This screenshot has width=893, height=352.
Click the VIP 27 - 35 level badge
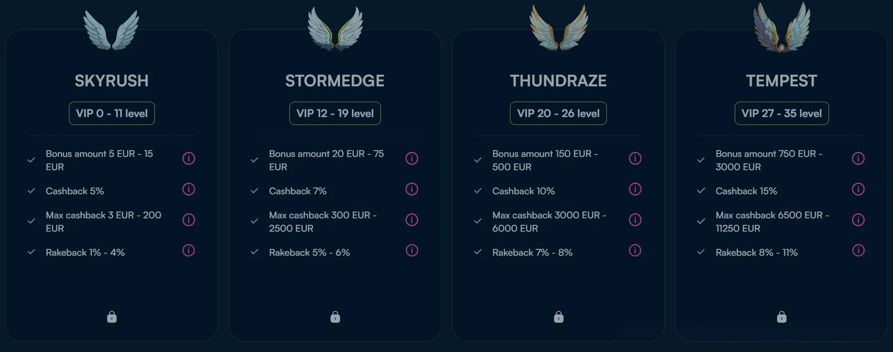click(781, 113)
